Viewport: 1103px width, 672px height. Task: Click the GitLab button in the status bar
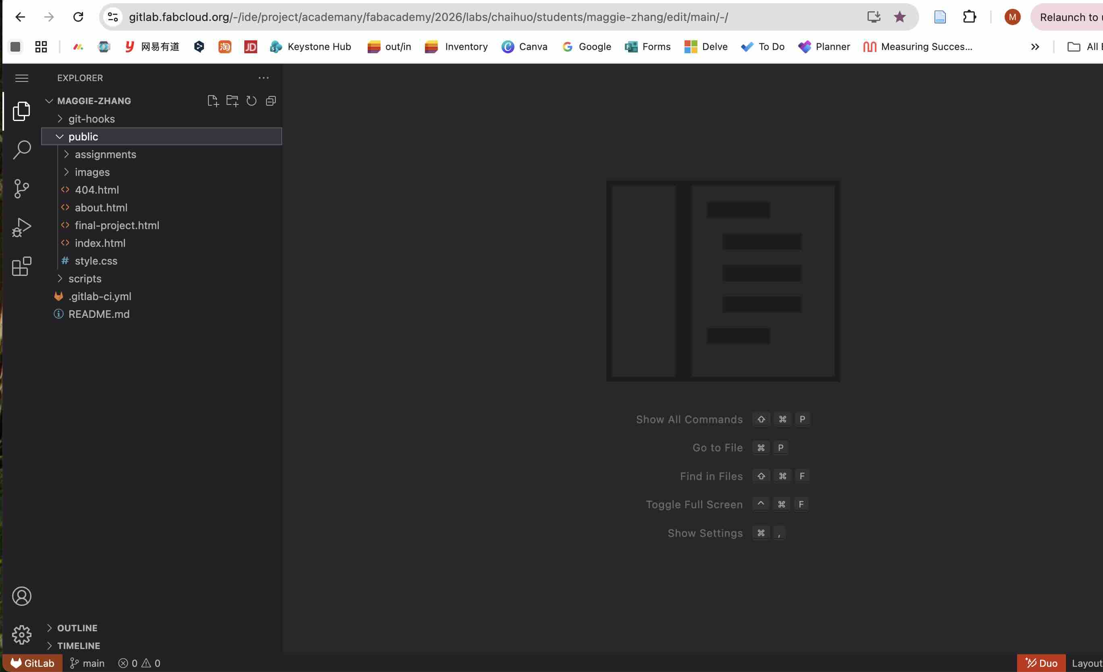(32, 663)
